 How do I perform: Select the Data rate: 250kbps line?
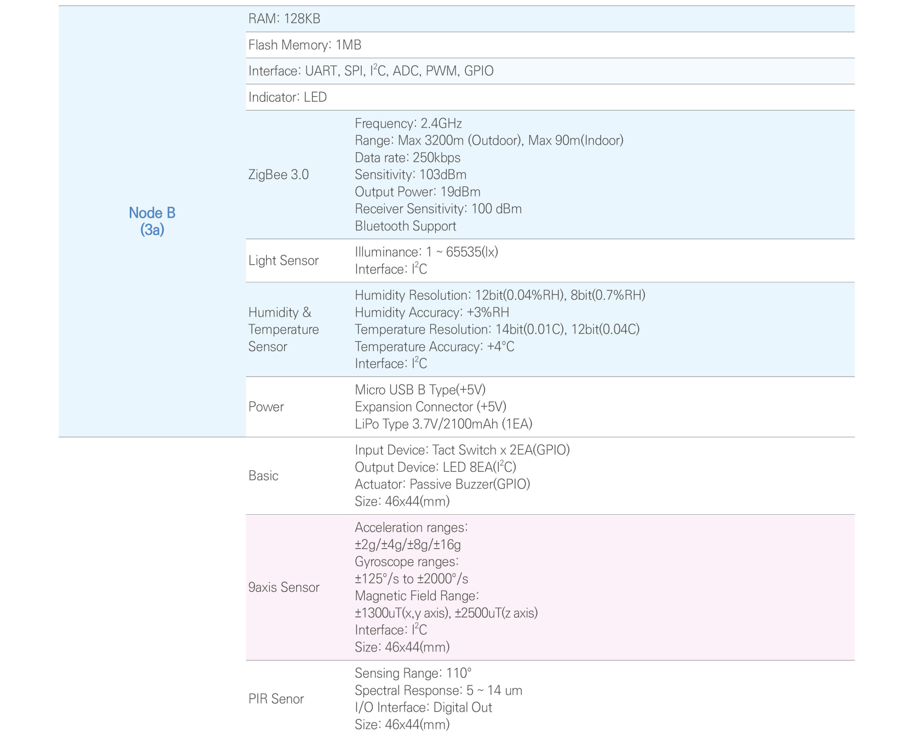click(x=407, y=158)
